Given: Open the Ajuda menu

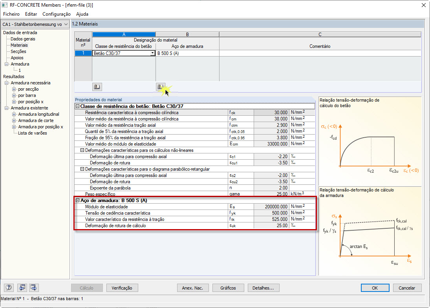Looking at the screenshot, I should pyautogui.click(x=82, y=14).
